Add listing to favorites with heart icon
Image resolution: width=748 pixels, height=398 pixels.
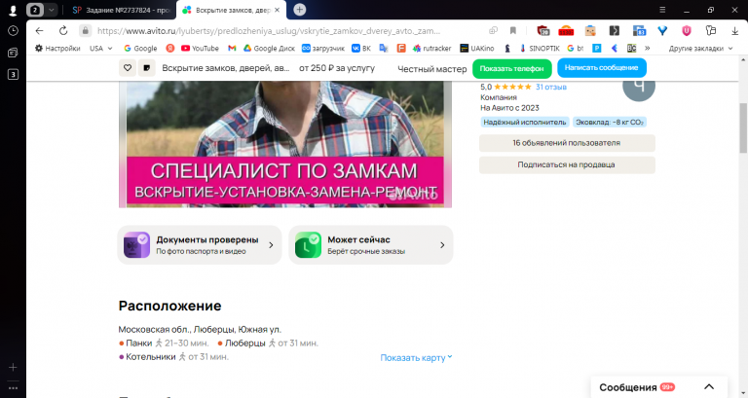point(128,68)
